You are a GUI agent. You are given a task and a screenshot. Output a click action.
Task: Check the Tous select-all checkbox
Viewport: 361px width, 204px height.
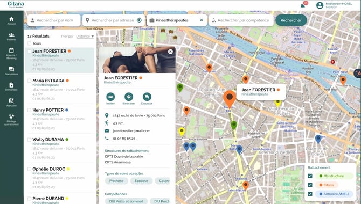pos(29,43)
